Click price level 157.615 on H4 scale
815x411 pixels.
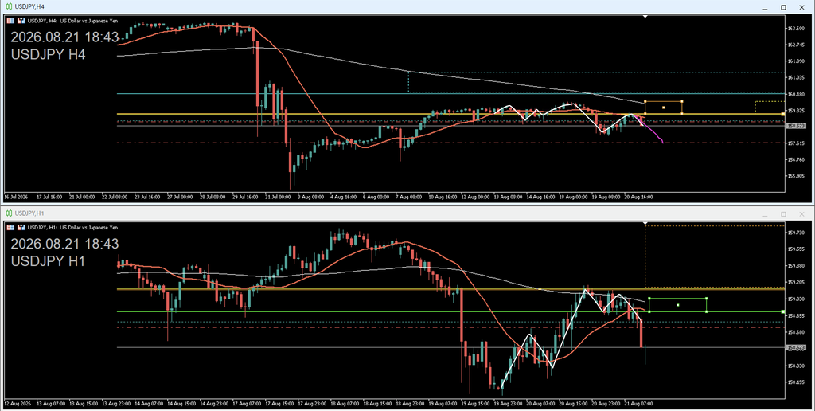(x=796, y=143)
